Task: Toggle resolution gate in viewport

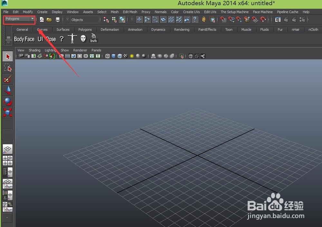Action: 73,56
